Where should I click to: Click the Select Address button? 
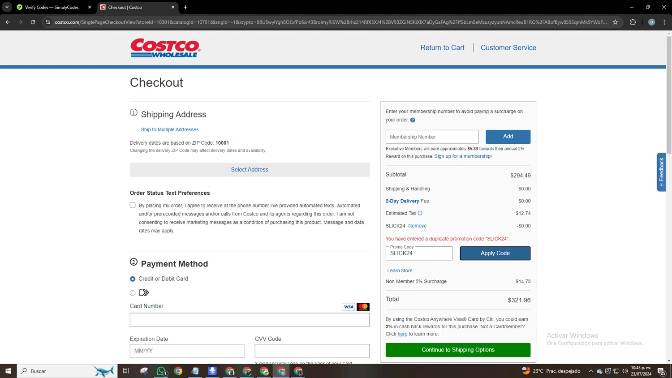[x=250, y=169]
